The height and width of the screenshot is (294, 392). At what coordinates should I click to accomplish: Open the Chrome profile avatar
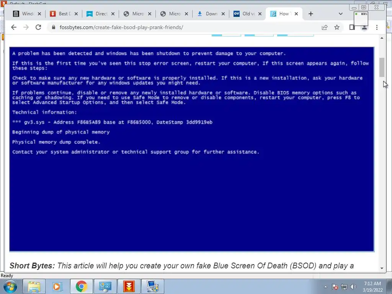pos(364,28)
